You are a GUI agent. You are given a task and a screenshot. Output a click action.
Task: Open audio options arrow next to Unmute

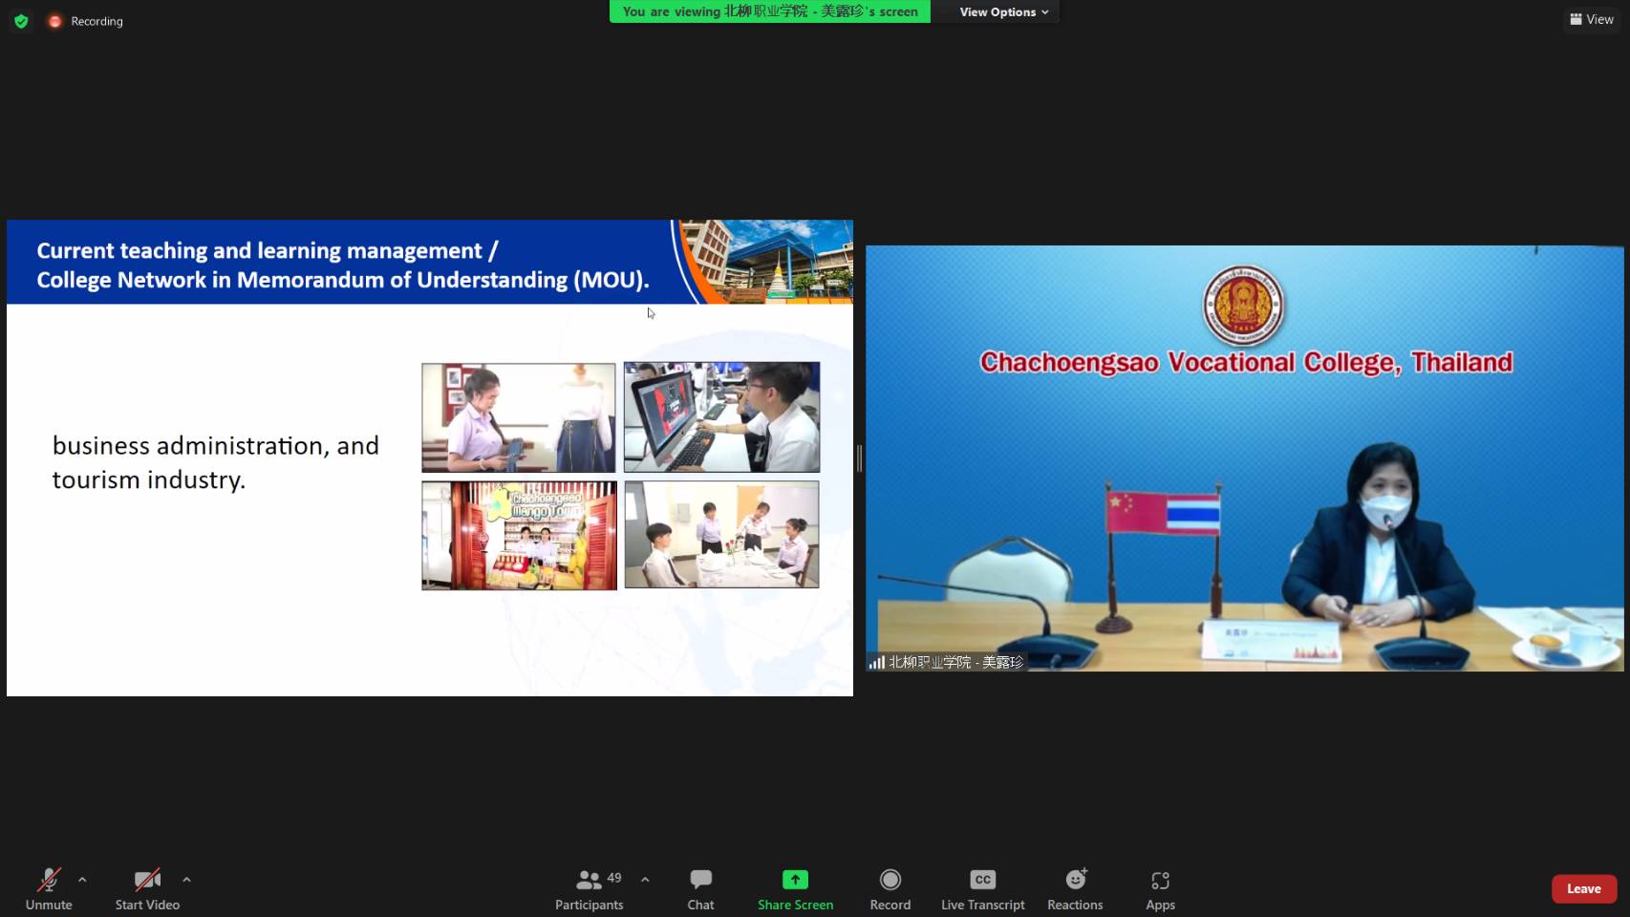click(82, 880)
